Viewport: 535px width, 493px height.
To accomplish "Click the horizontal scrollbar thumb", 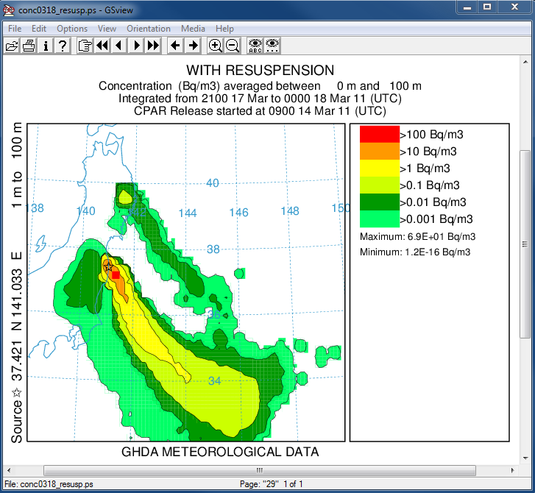I will coord(258,470).
